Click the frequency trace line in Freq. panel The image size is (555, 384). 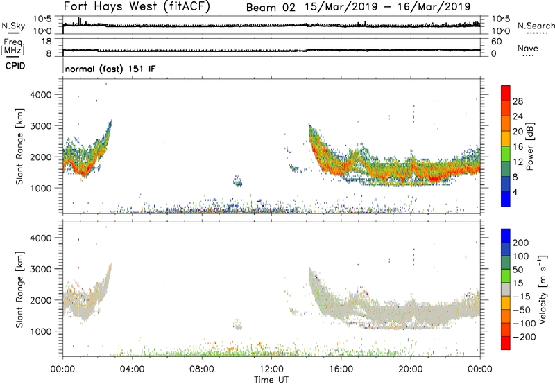271,50
